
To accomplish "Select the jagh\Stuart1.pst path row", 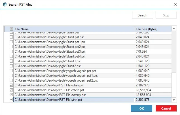I will 74,61.
